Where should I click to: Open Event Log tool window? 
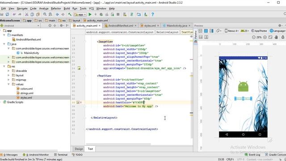tap(252, 155)
